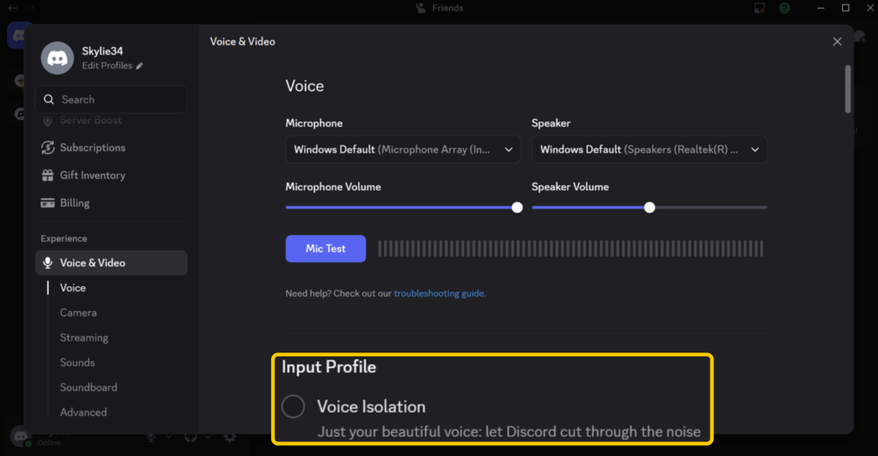This screenshot has width=878, height=456.
Task: Go to the Soundboard subsection
Action: 88,387
